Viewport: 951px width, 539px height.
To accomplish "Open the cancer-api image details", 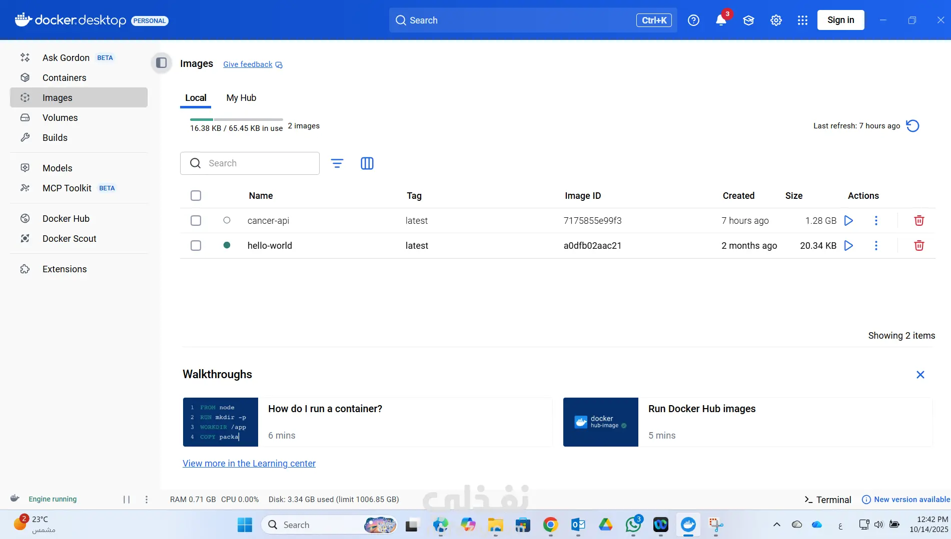I will coord(268,221).
